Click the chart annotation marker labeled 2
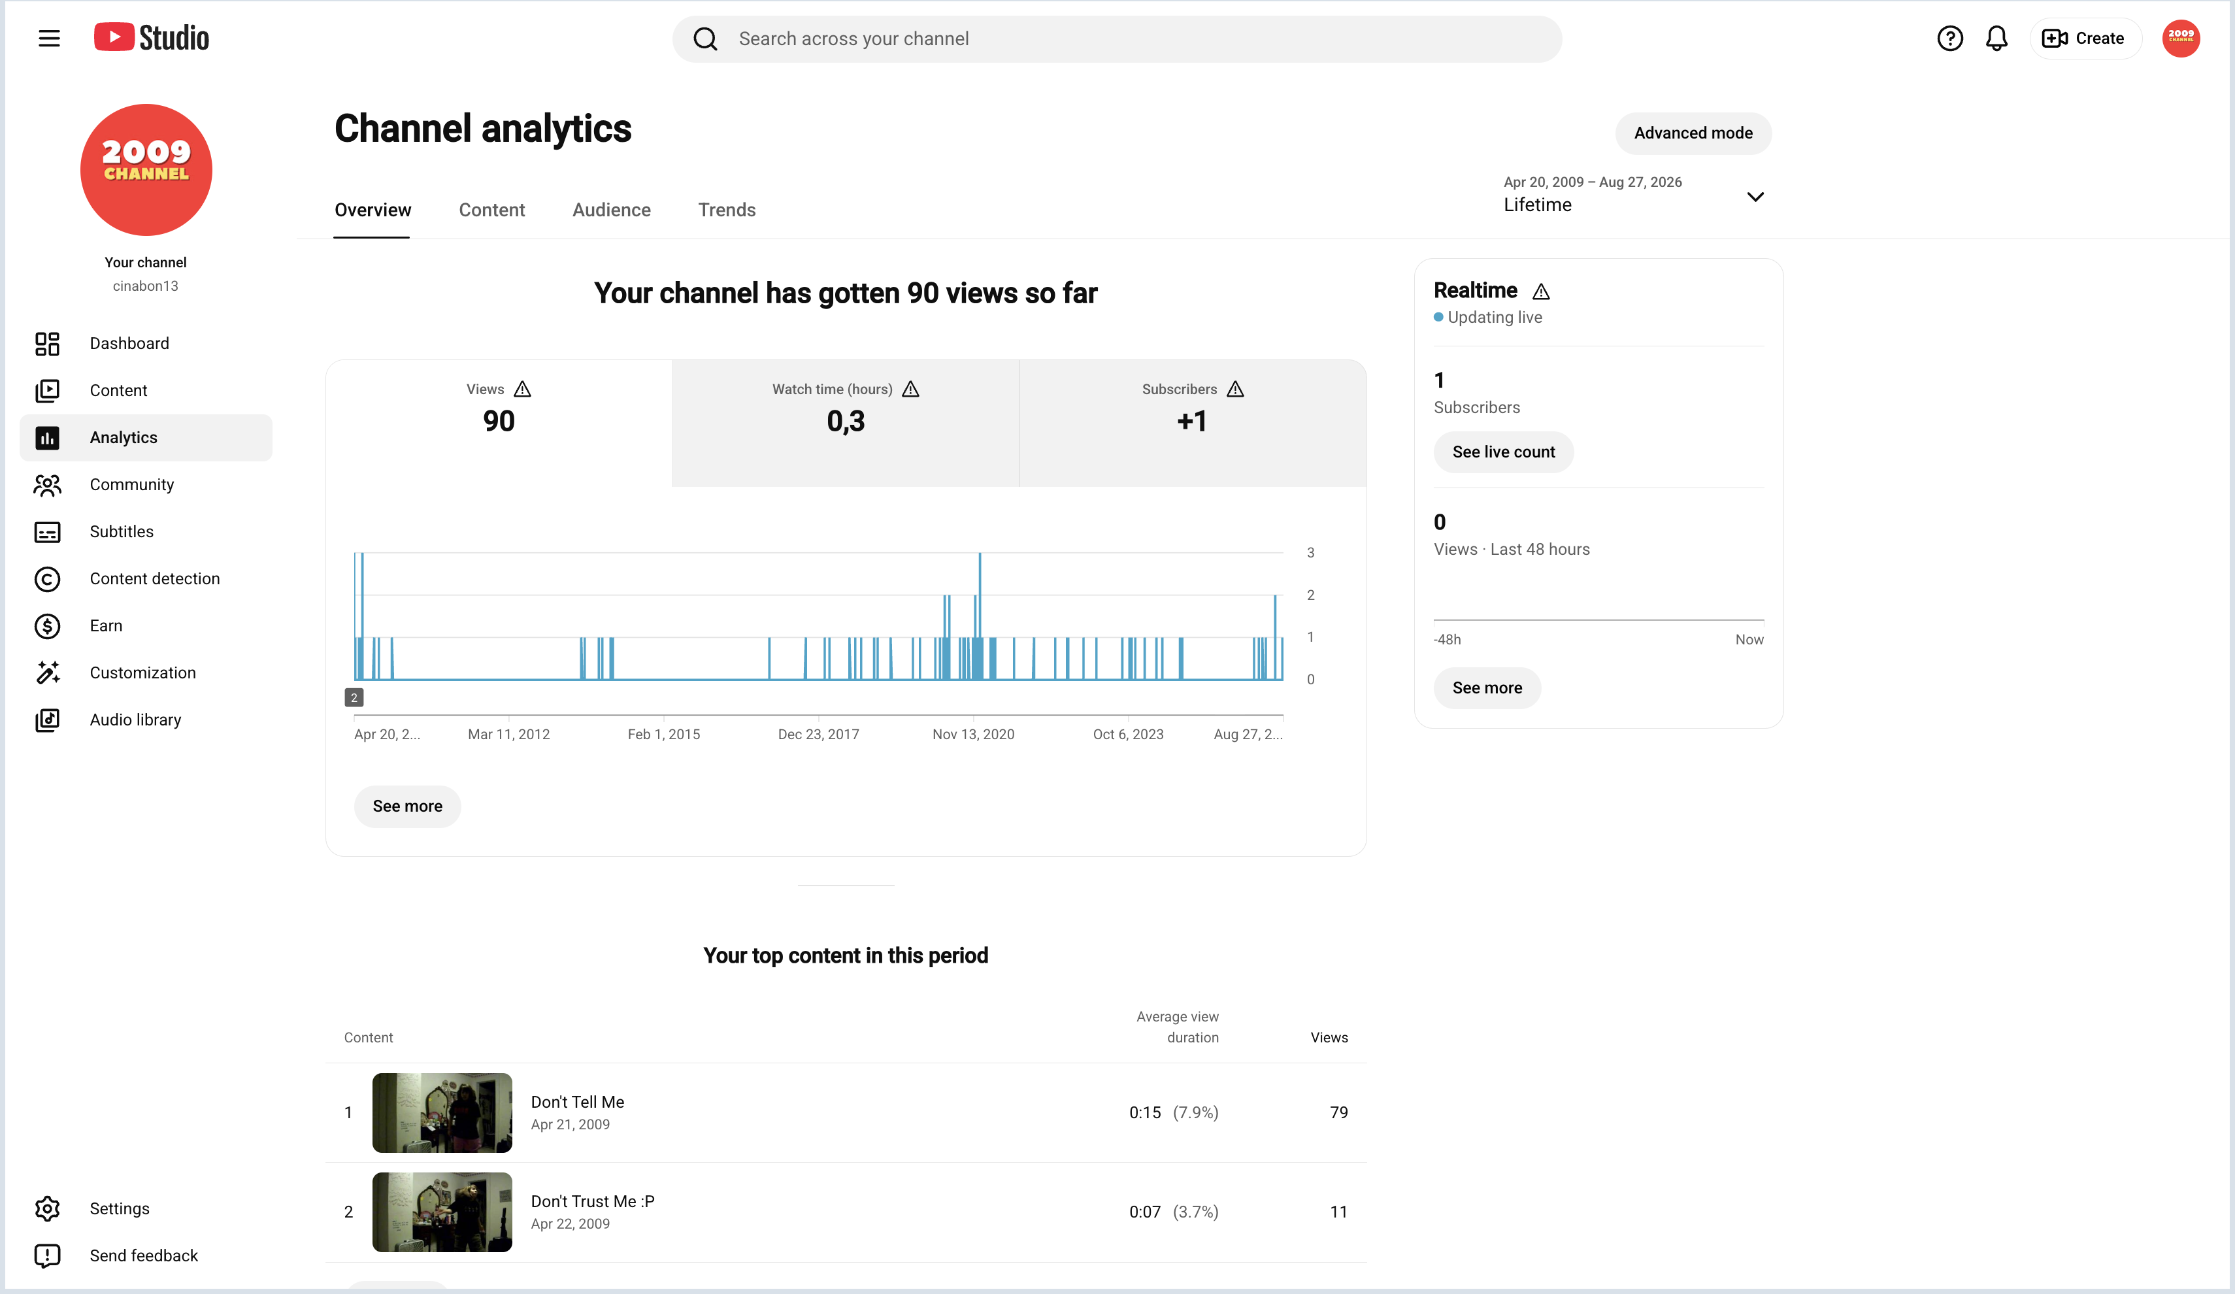Image resolution: width=2235 pixels, height=1294 pixels. [x=354, y=697]
